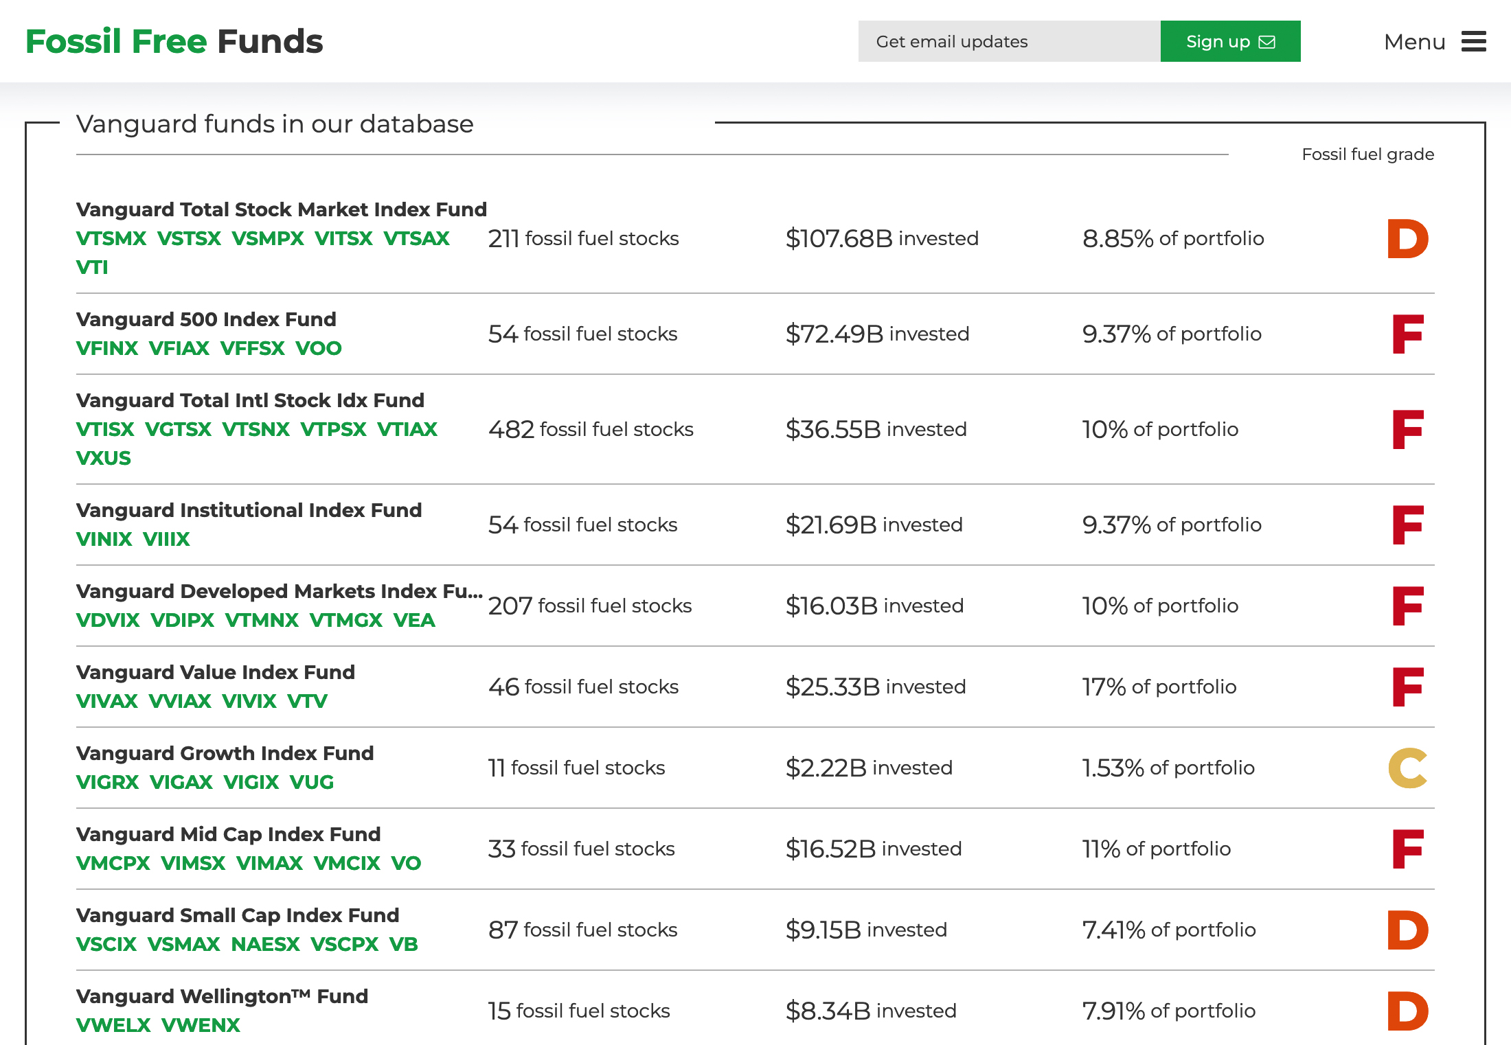This screenshot has height=1045, width=1511.
Task: Click the Vanguard Growth Index Fund name
Action: 225,753
